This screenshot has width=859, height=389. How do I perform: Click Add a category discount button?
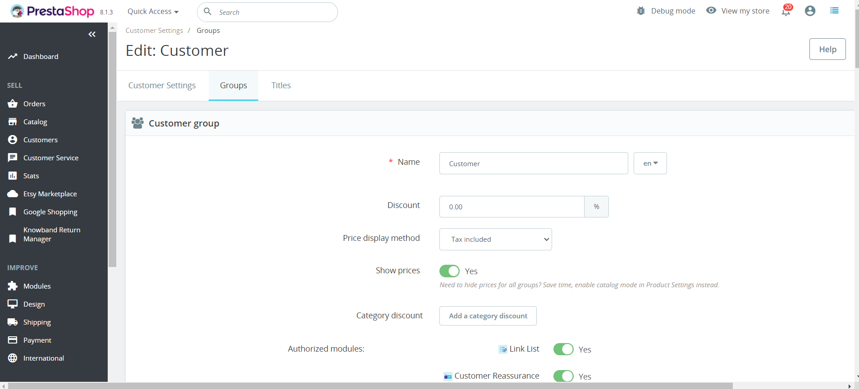coord(488,316)
